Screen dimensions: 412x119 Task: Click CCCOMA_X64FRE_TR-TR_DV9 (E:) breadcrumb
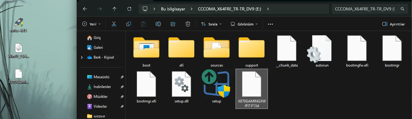click(x=229, y=9)
